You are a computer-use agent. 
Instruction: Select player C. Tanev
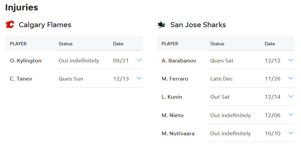pyautogui.click(x=21, y=79)
